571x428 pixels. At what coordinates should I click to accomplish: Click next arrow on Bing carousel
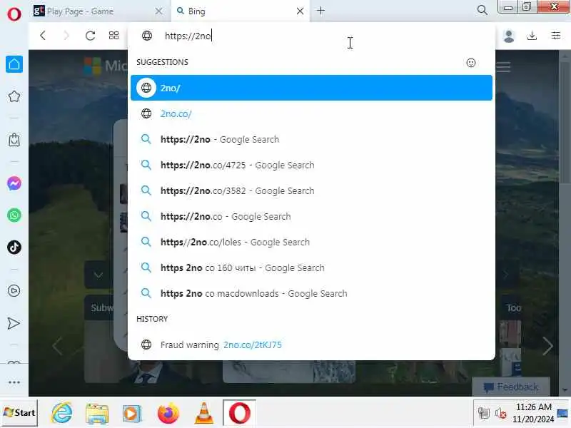(x=547, y=346)
